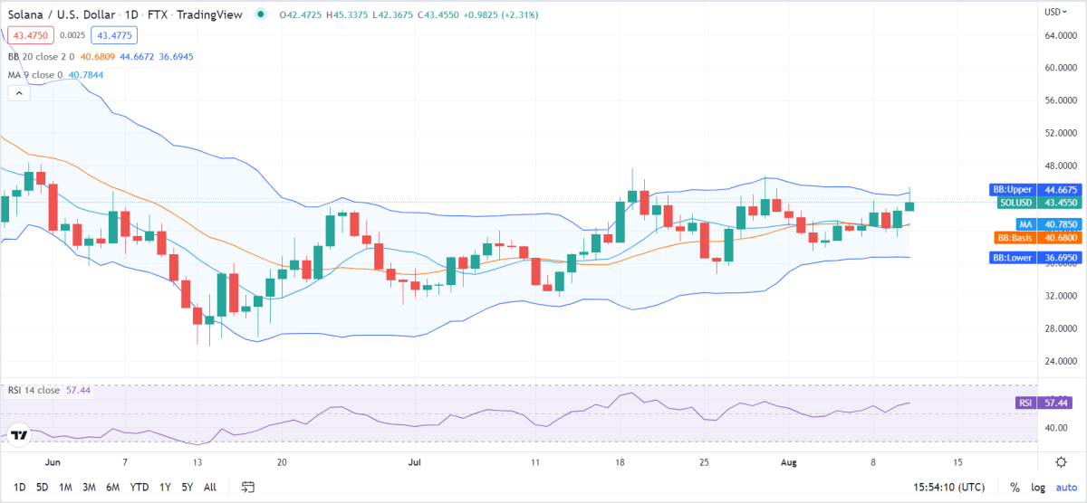
Task: Select the 3M time range
Action: (90, 487)
